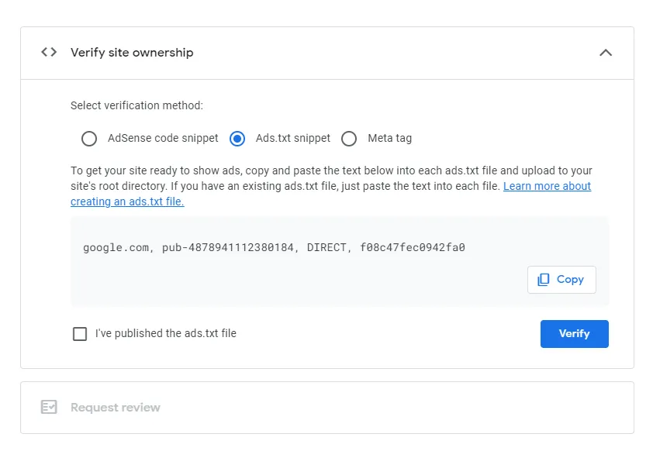Click the AdSense code snippet label

(161, 139)
